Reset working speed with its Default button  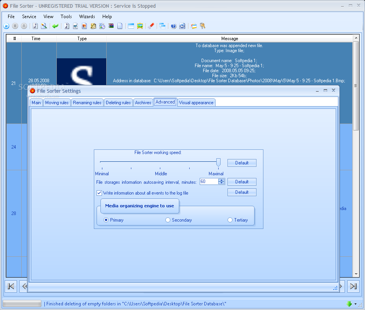pos(242,163)
